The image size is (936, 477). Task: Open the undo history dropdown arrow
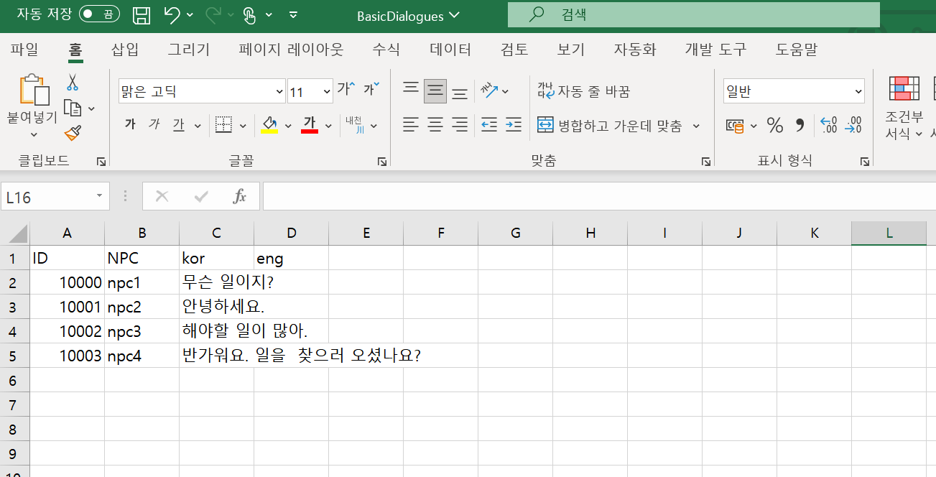(190, 15)
